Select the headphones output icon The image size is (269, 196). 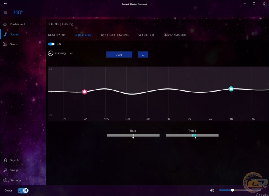point(20,191)
